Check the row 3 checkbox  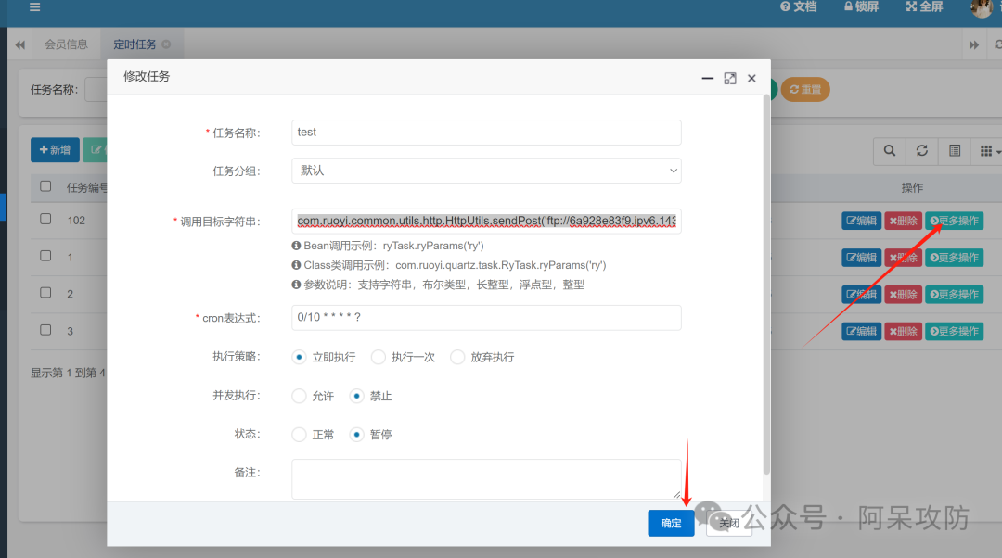click(x=45, y=330)
